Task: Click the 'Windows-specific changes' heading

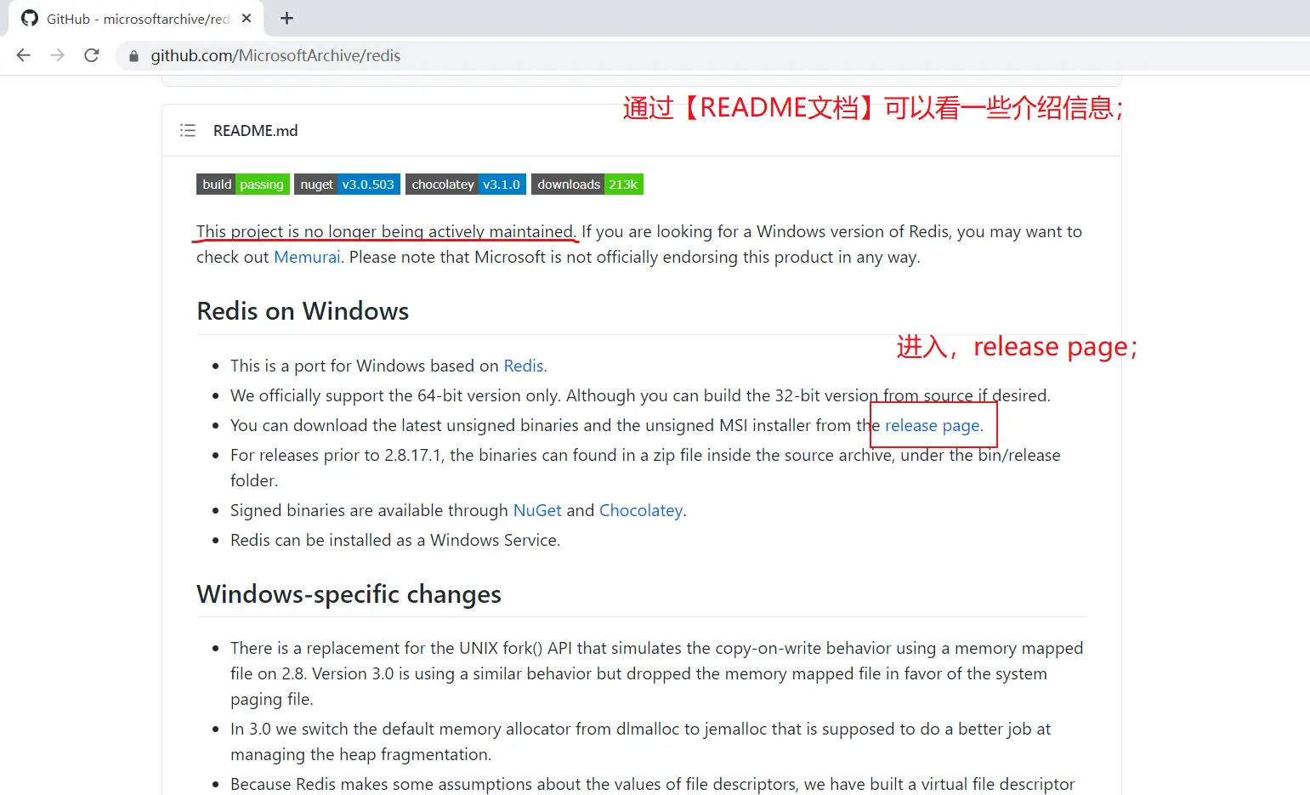Action: pos(349,594)
